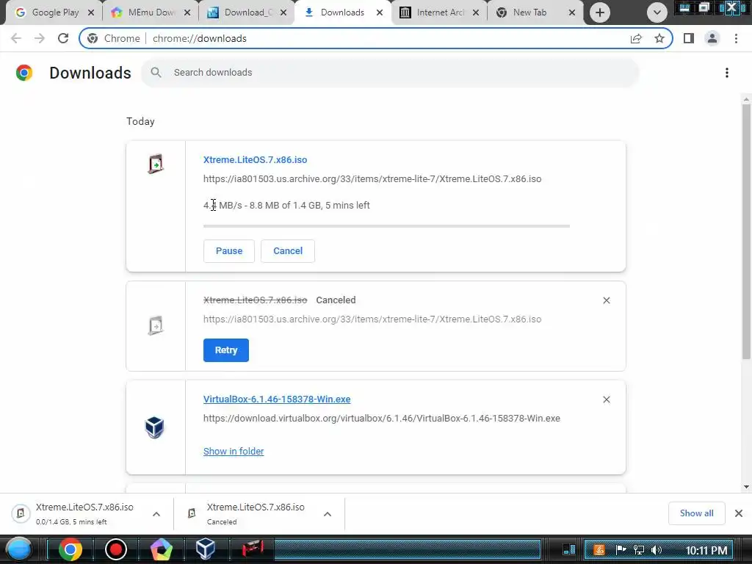Screen dimensions: 752x564
Task: Click the canceled ISO file icon
Action: click(156, 325)
